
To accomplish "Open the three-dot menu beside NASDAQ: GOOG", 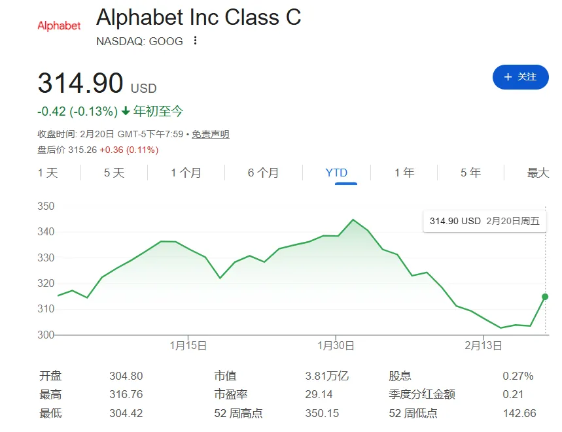I will click(195, 41).
